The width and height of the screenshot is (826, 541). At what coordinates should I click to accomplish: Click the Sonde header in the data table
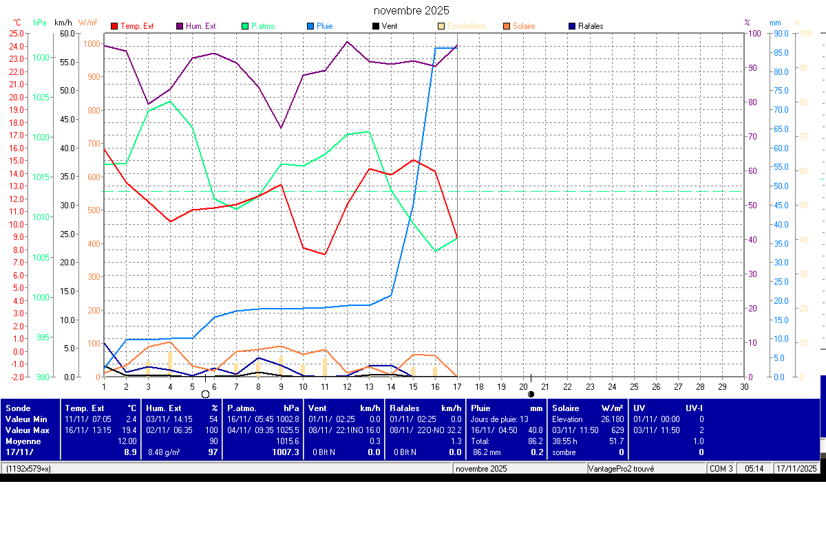(18, 408)
